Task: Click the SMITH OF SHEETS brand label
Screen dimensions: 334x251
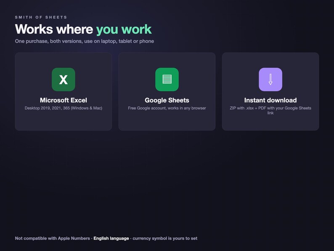Action: point(41,17)
